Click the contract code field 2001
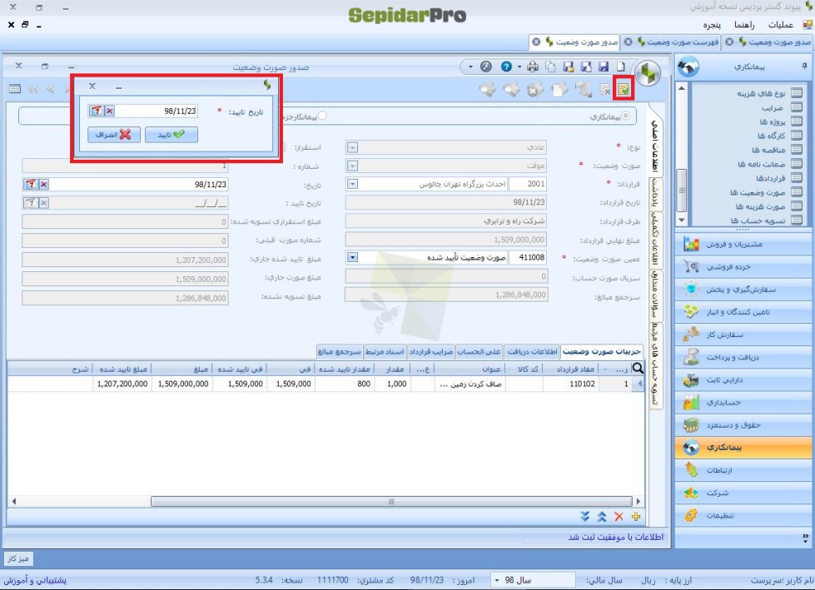The image size is (815, 590). (x=528, y=184)
